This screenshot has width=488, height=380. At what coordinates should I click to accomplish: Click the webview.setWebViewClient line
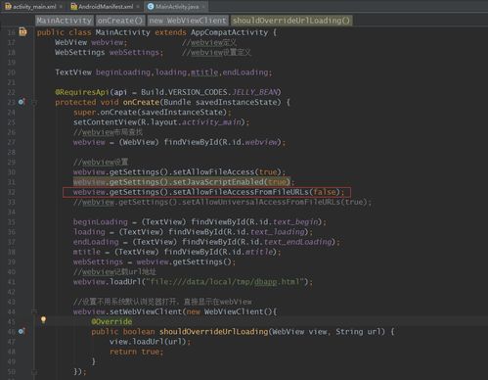pos(175,311)
